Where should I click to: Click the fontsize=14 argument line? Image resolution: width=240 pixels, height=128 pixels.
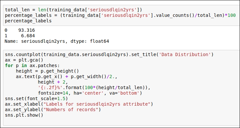(x=90, y=93)
